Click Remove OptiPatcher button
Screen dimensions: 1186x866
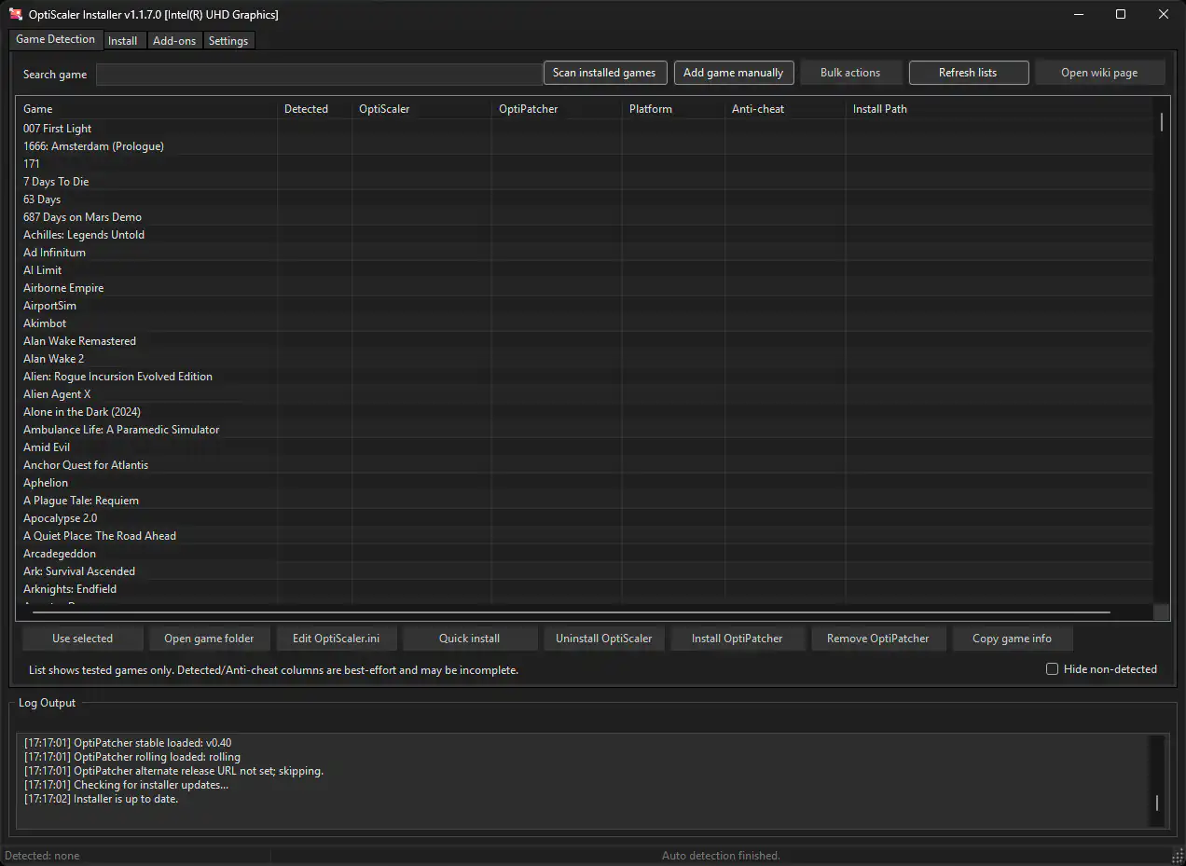coord(878,639)
